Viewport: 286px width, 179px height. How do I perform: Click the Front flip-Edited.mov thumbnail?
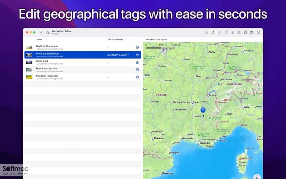click(x=29, y=55)
